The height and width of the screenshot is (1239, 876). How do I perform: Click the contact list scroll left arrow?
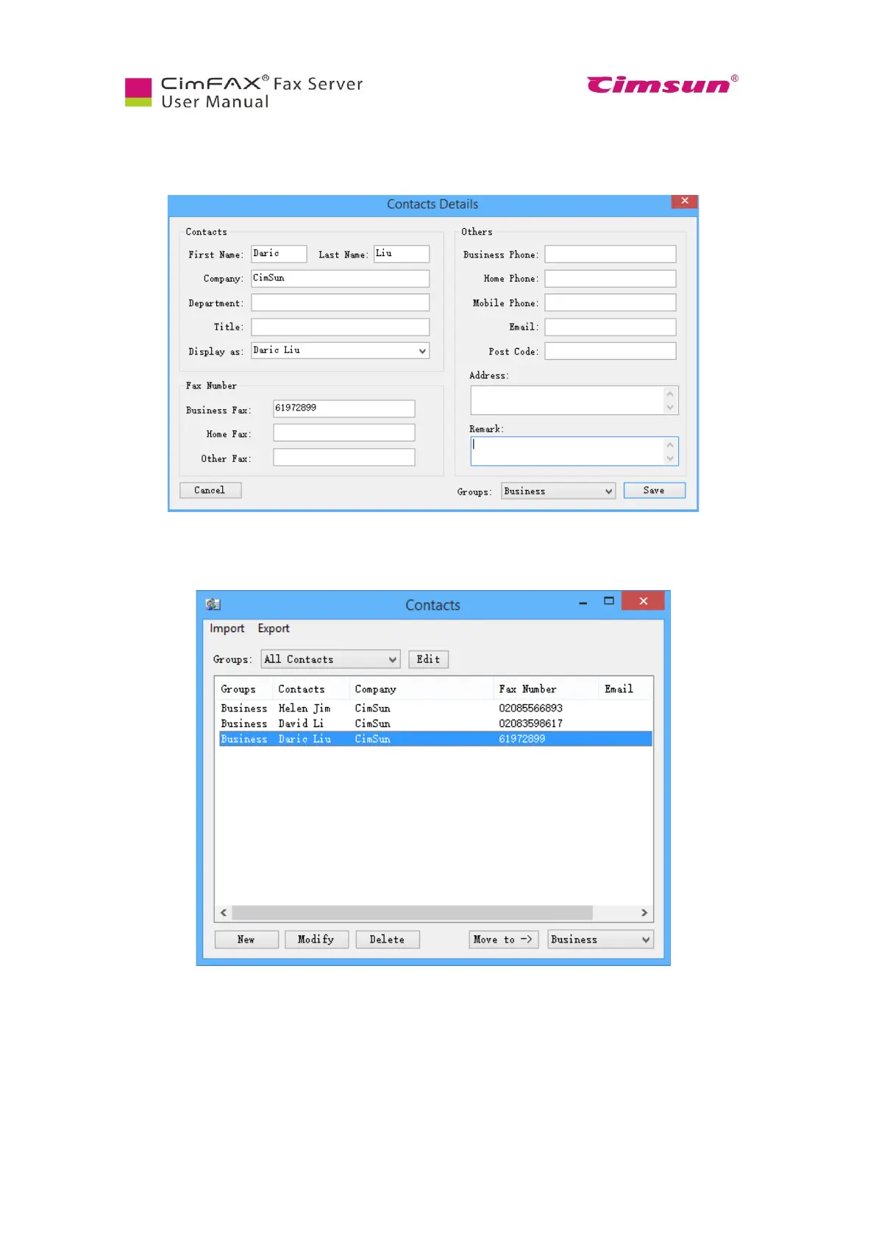click(x=224, y=912)
